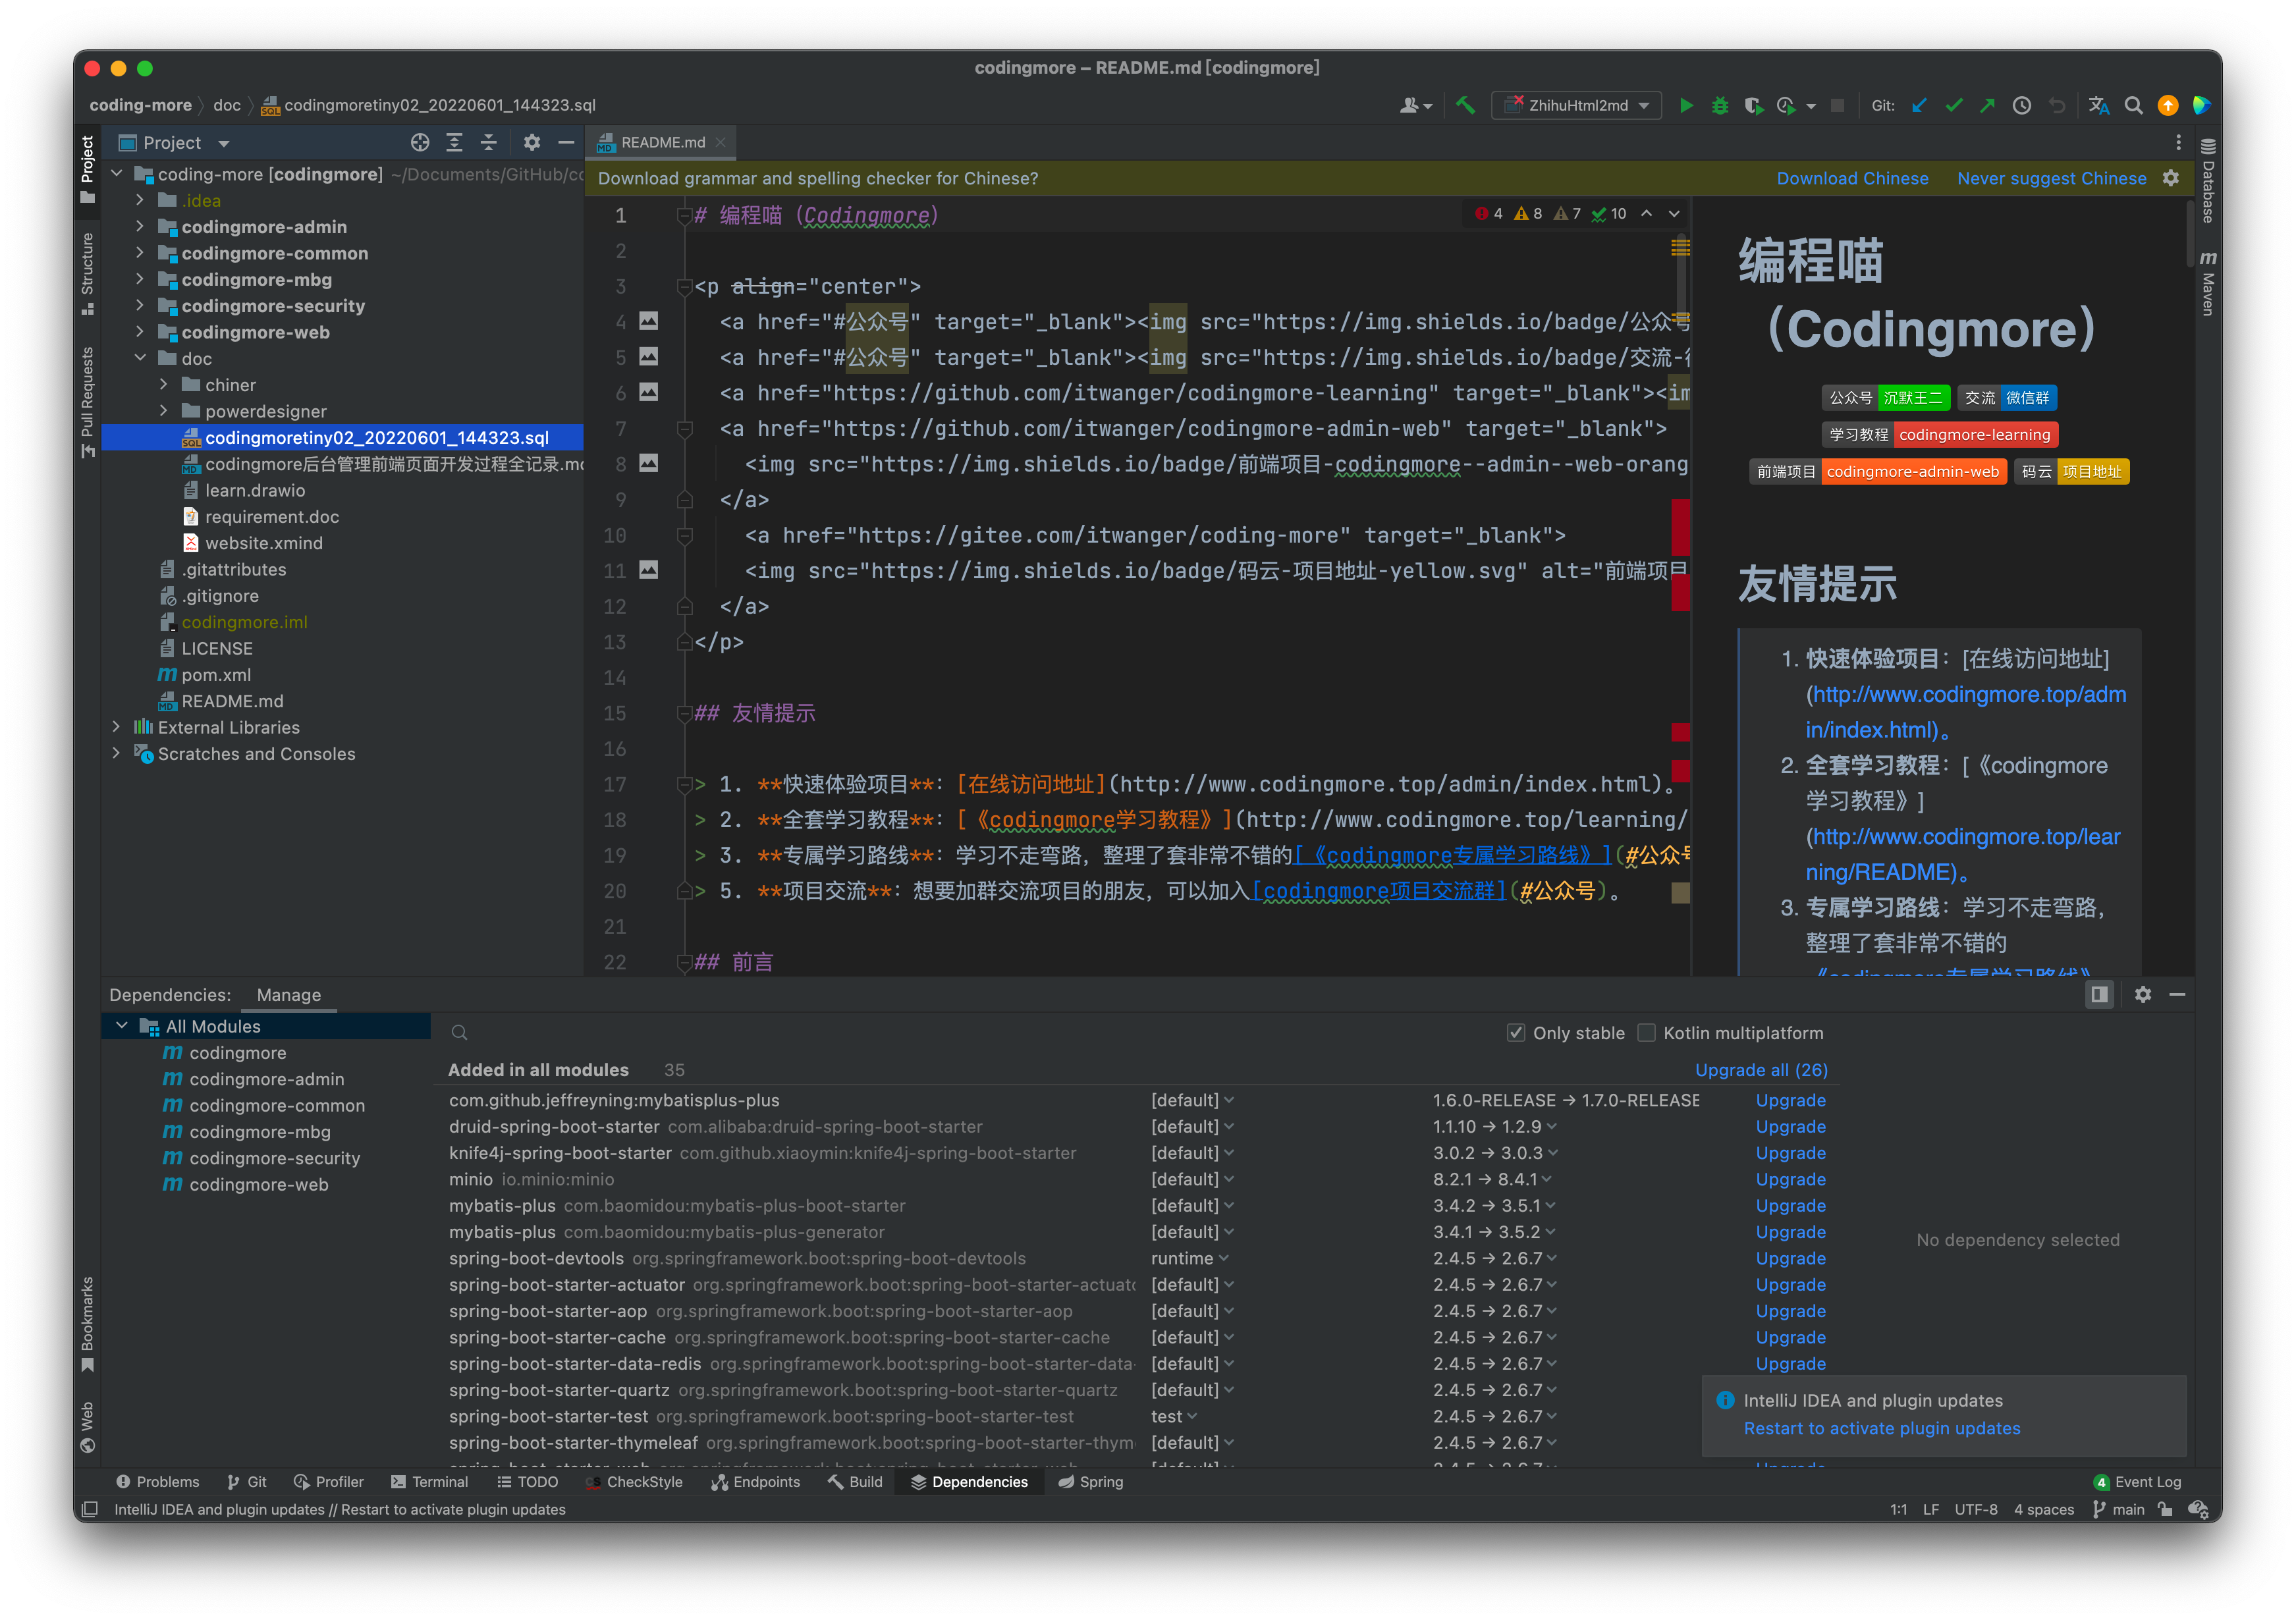Click Upgrade all (26) link

pos(1761,1070)
